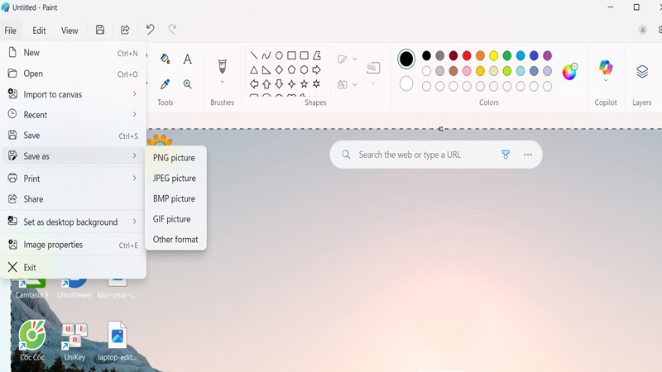
Task: Click Exit in the File menu
Action: click(73, 267)
